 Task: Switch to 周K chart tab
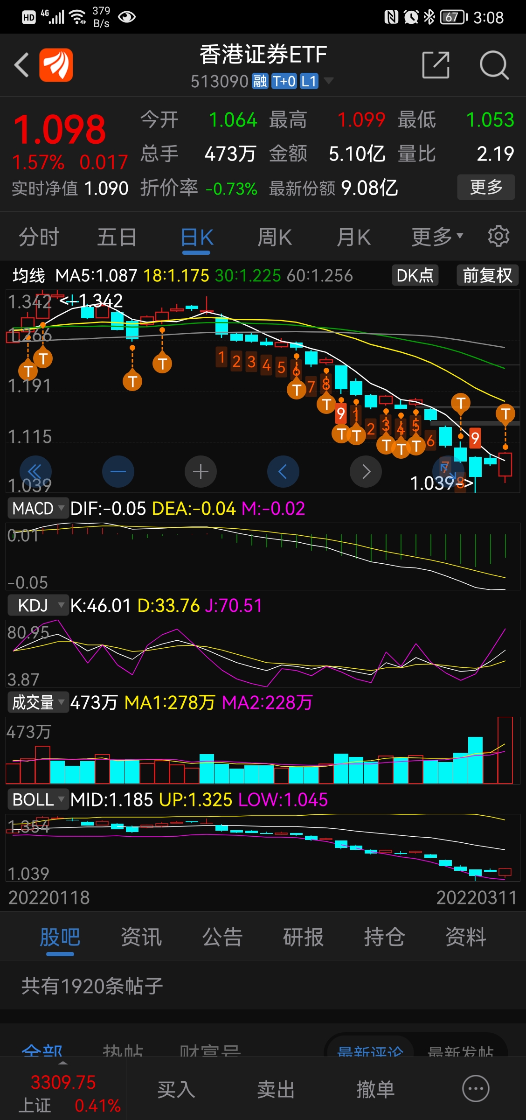tap(274, 237)
